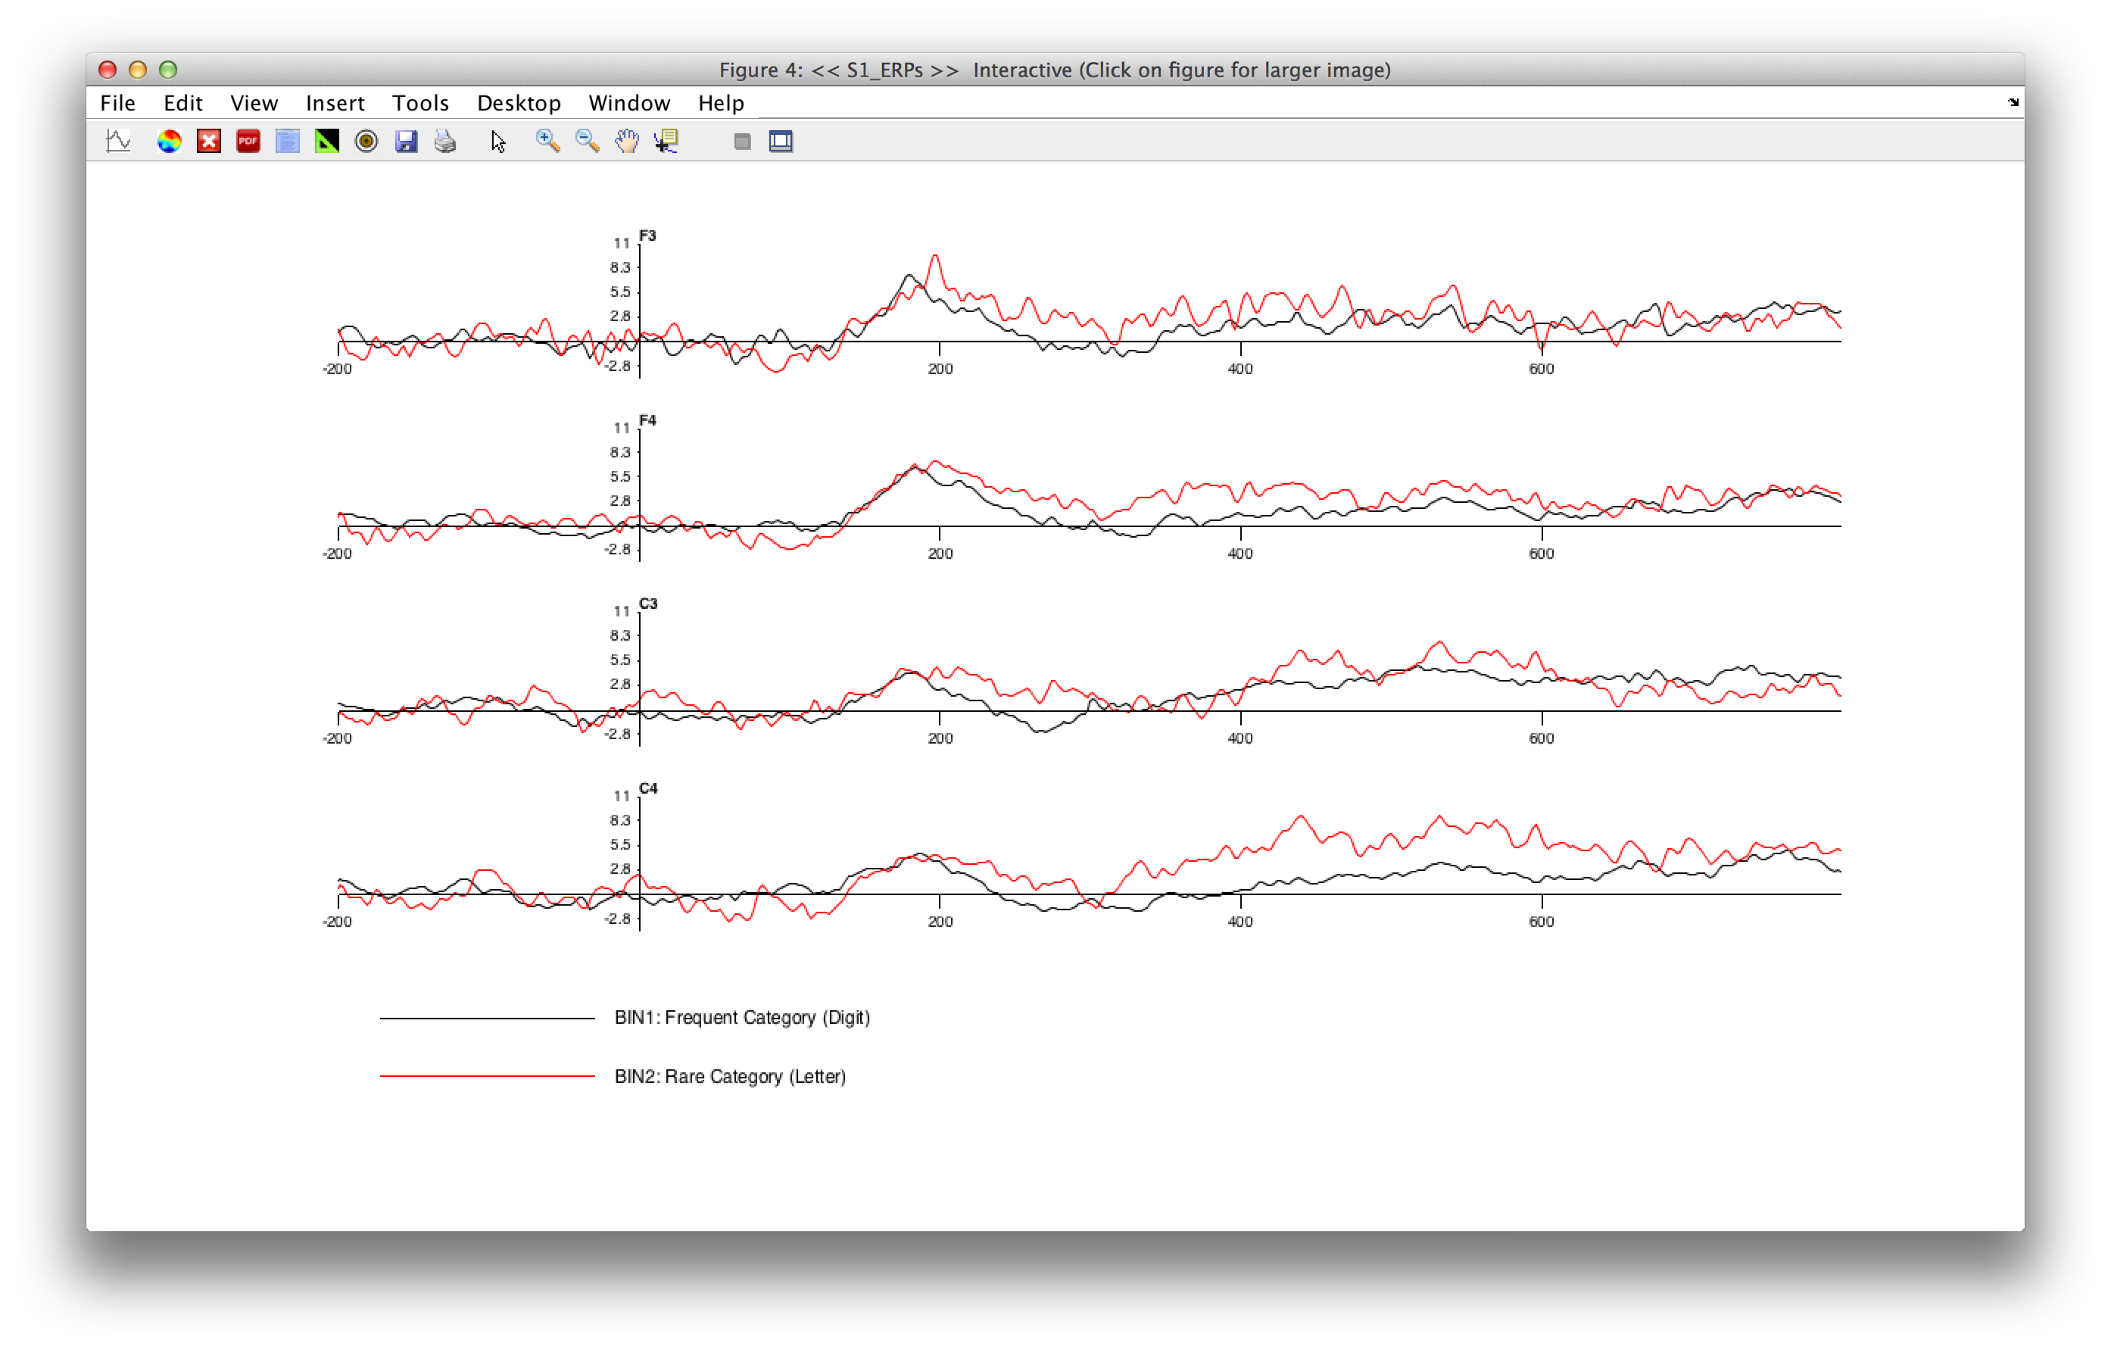
Task: Open the View menu
Action: [254, 104]
